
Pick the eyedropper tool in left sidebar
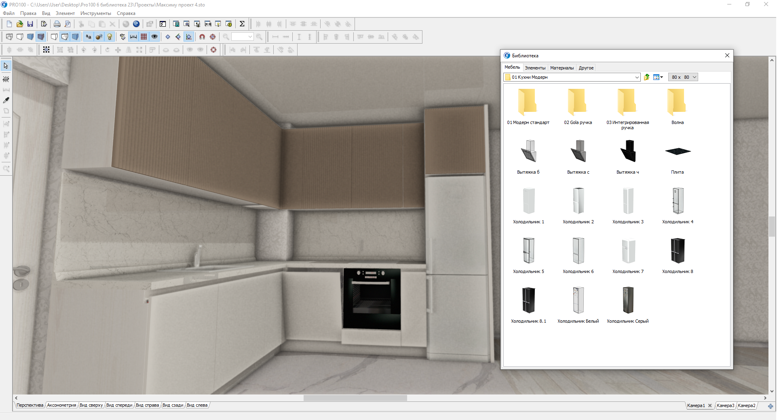6,100
